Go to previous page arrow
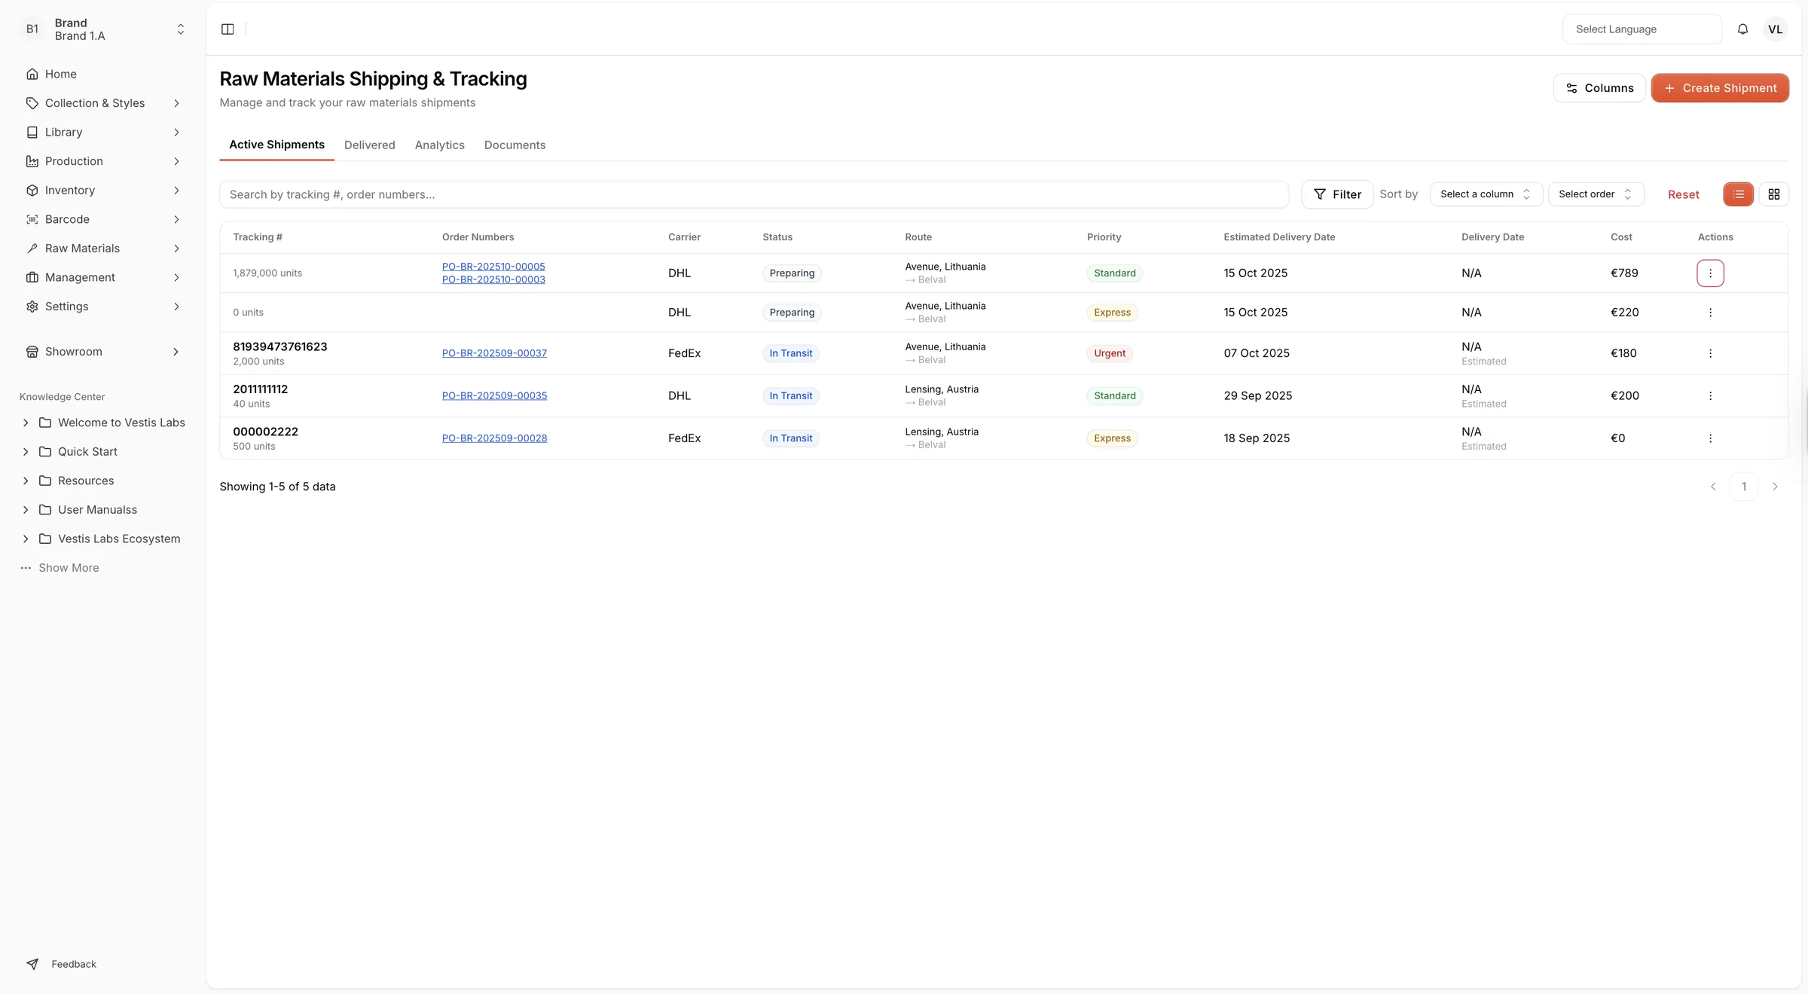Viewport: 1808px width, 995px height. tap(1713, 487)
